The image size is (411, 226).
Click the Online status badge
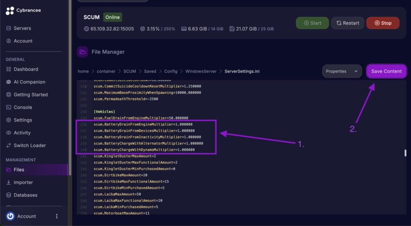[x=112, y=17]
